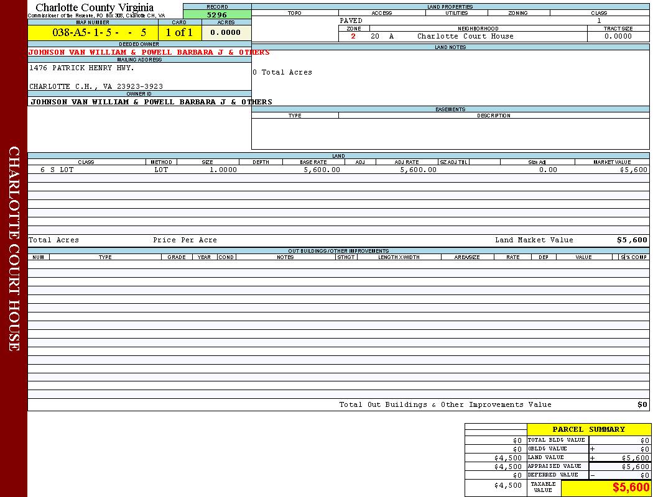Image resolution: width=653 pixels, height=497 pixels.
Task: Select the "6 S LOT" land class entry
Action: pyautogui.click(x=57, y=170)
